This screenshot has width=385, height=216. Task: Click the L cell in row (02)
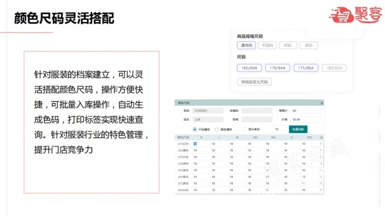(219, 150)
